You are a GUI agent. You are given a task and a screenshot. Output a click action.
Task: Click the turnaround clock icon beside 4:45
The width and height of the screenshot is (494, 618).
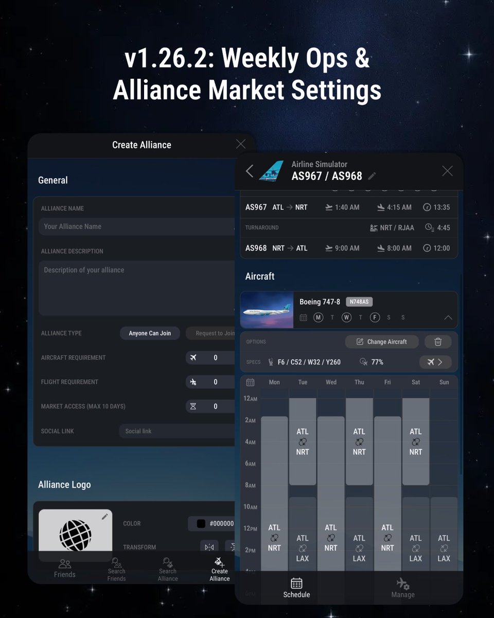(430, 228)
